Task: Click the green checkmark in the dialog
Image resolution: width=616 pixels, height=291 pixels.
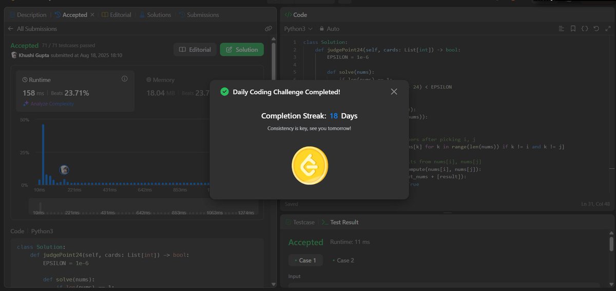Action: coord(224,92)
